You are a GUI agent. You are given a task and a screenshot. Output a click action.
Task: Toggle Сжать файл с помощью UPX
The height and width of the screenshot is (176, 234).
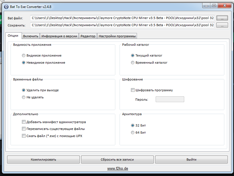click(x=24, y=136)
